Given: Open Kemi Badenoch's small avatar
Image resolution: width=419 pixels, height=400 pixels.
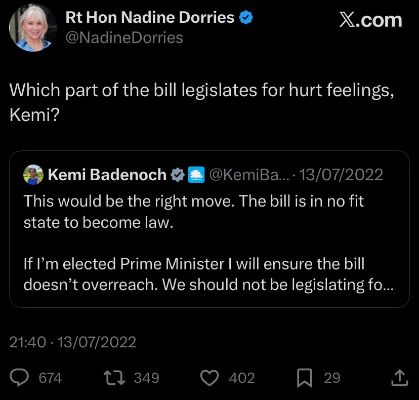Looking at the screenshot, I should coord(33,175).
